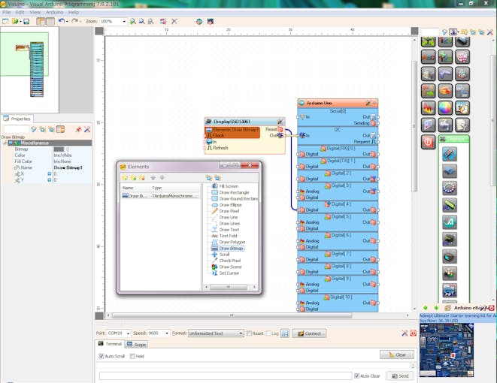Screen dimensions: 497x383
Task: Collapse the Miscellaneous property group
Action: point(5,143)
